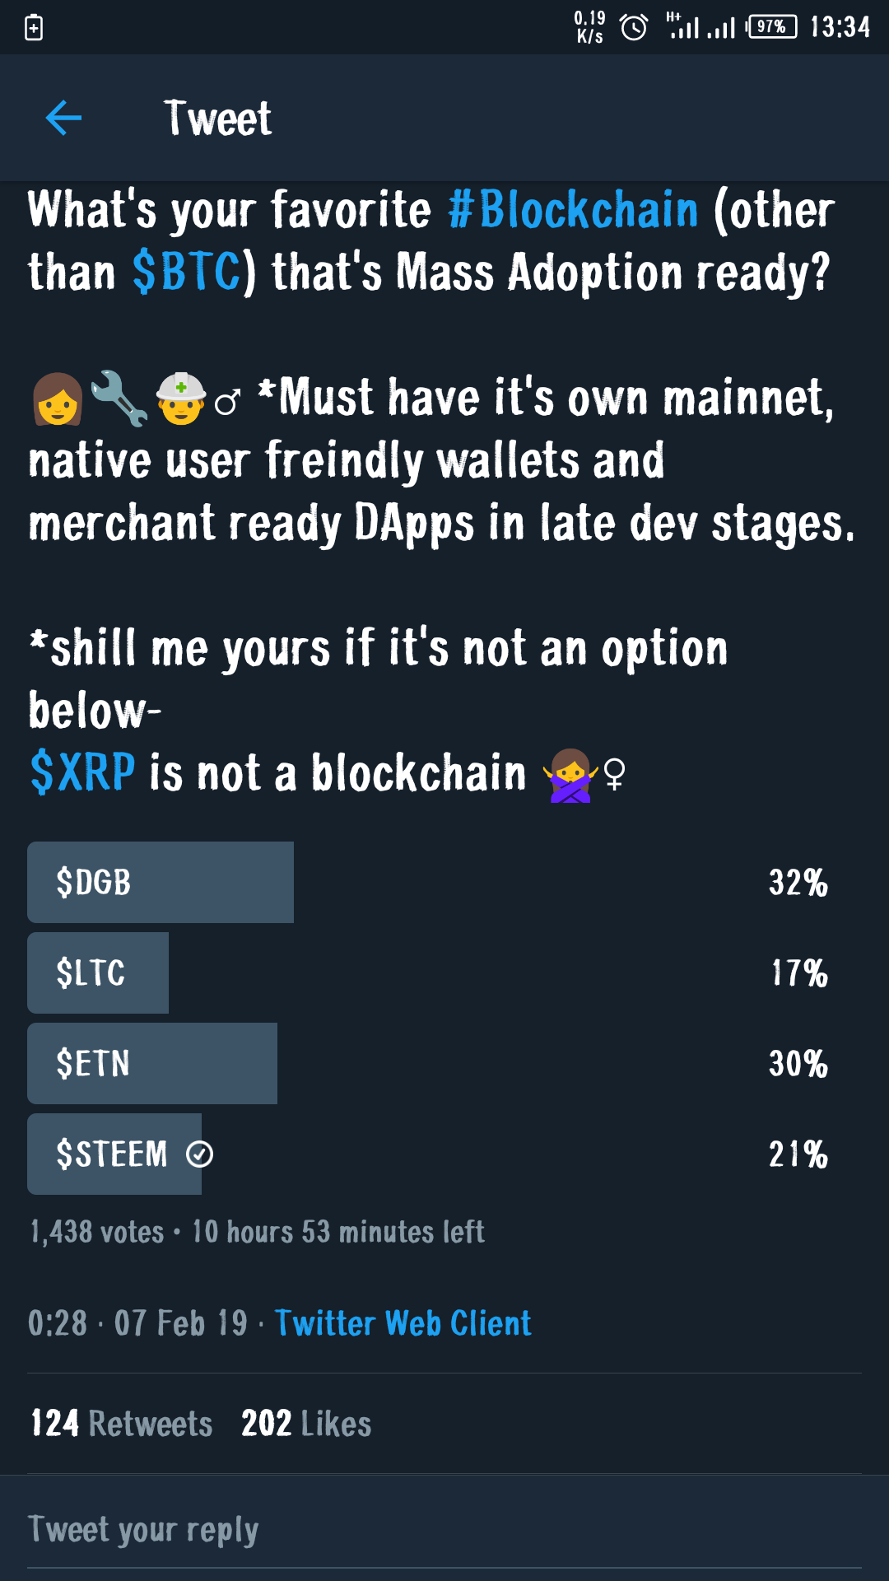Open the $BTC cashtag link
Image resolution: width=889 pixels, height=1581 pixels.
coord(187,273)
